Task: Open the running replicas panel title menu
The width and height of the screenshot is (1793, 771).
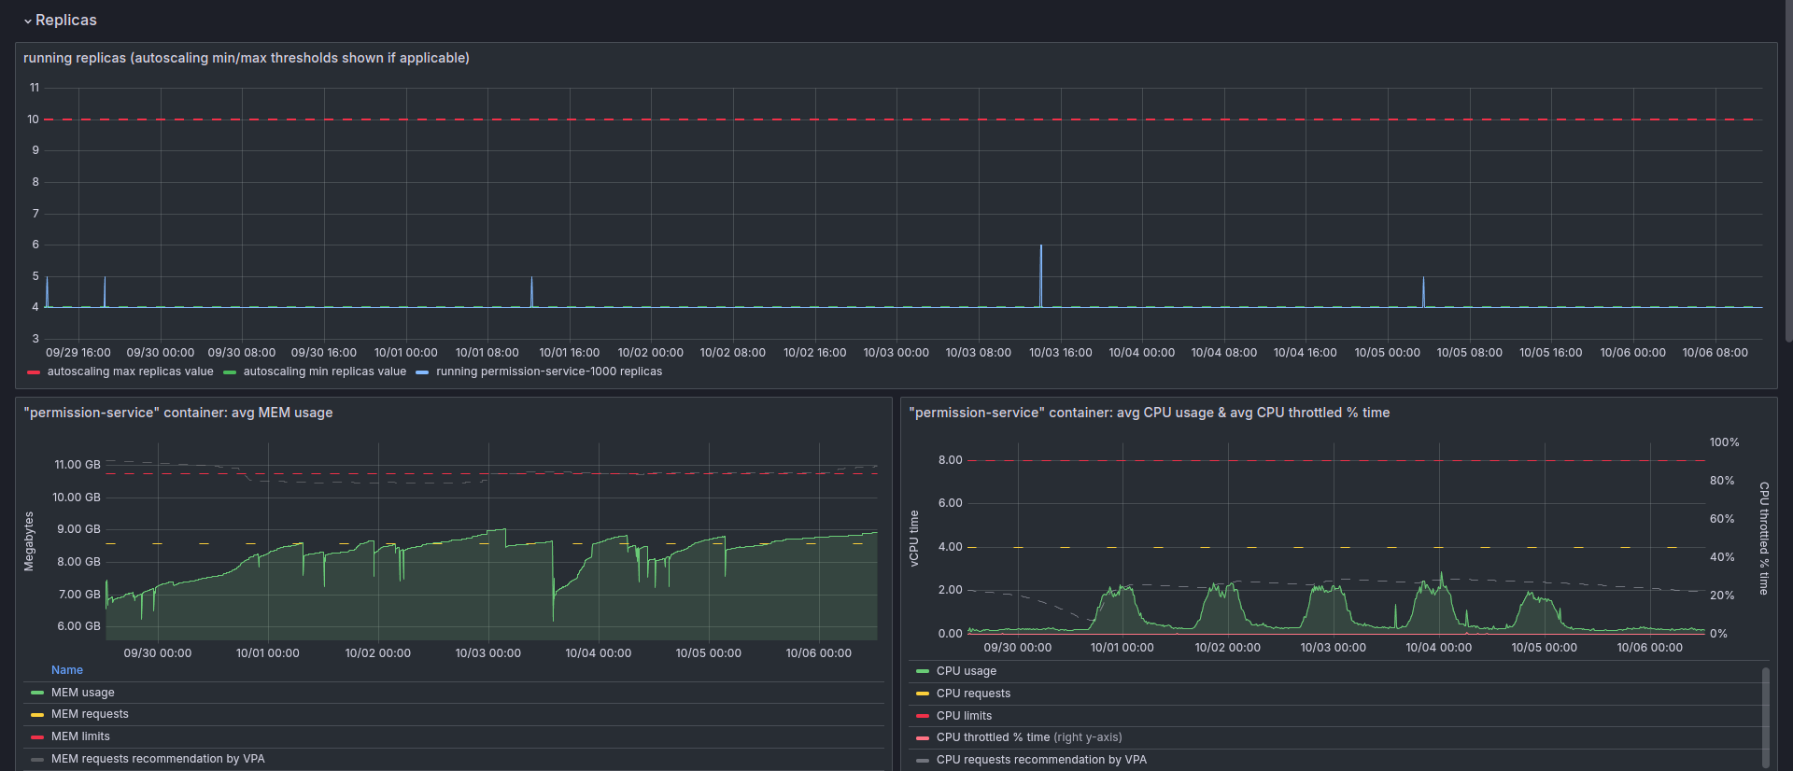Action: pyautogui.click(x=246, y=58)
